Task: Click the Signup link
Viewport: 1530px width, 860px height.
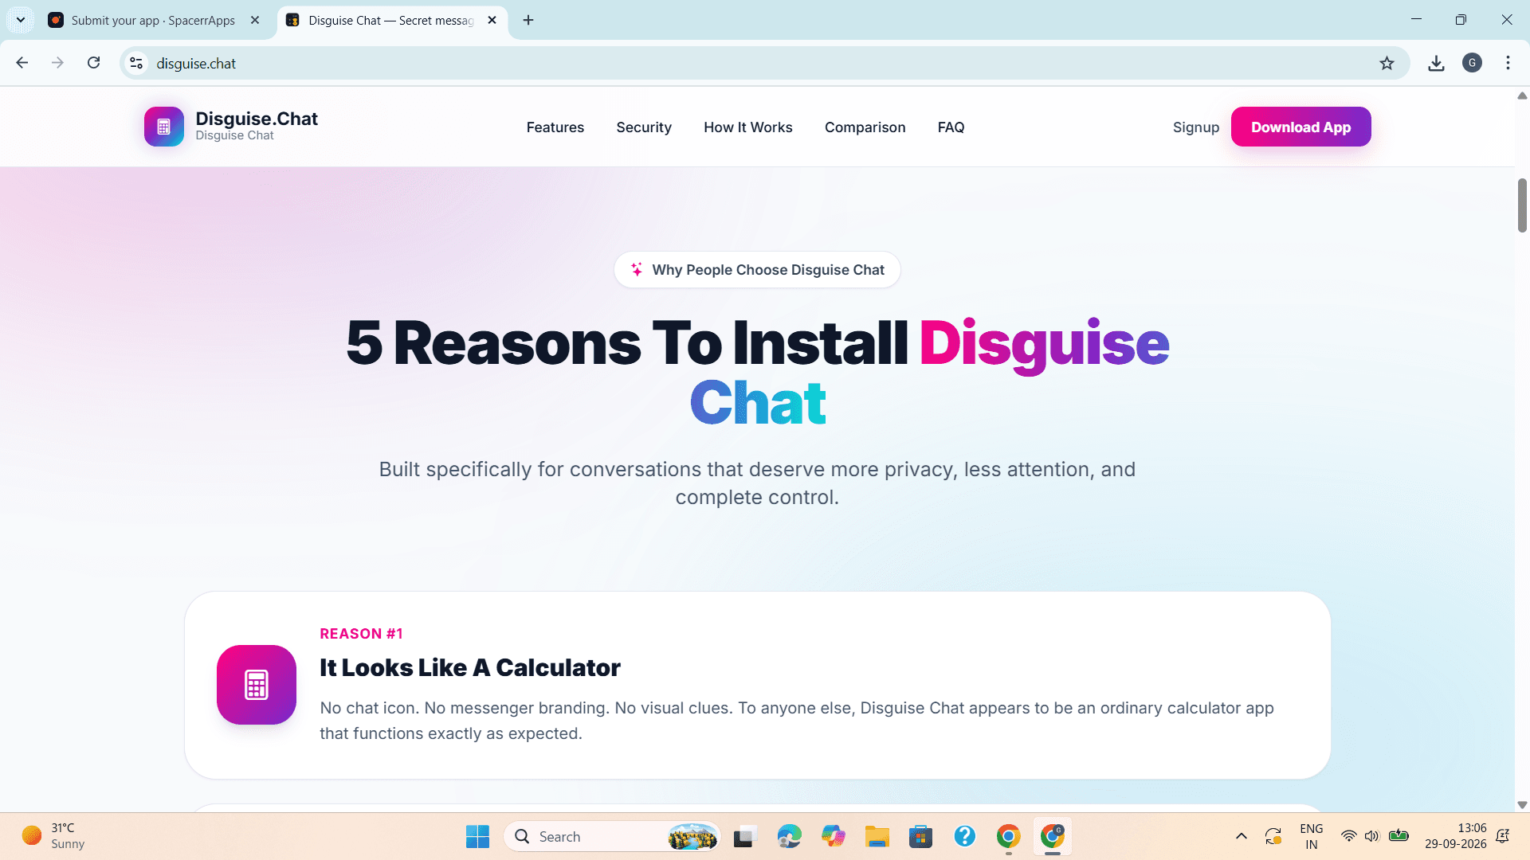Action: coord(1196,127)
